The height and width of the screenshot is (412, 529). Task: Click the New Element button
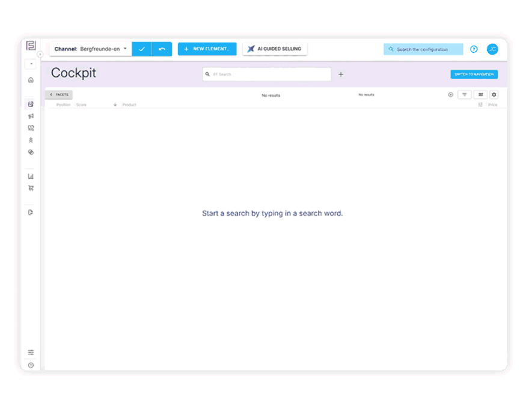click(x=207, y=49)
